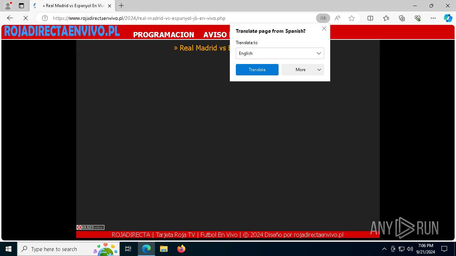Image resolution: width=456 pixels, height=256 pixels.
Task: Expand the Translate to language dropdown
Action: (280, 53)
